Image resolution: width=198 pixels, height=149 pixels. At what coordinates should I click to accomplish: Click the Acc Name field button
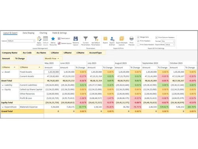pyautogui.click(x=42, y=53)
